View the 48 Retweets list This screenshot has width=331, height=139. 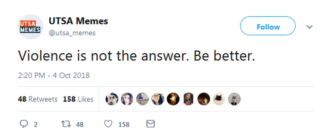[38, 99]
